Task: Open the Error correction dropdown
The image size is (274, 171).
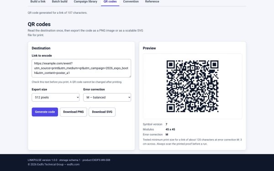Action: [107, 98]
